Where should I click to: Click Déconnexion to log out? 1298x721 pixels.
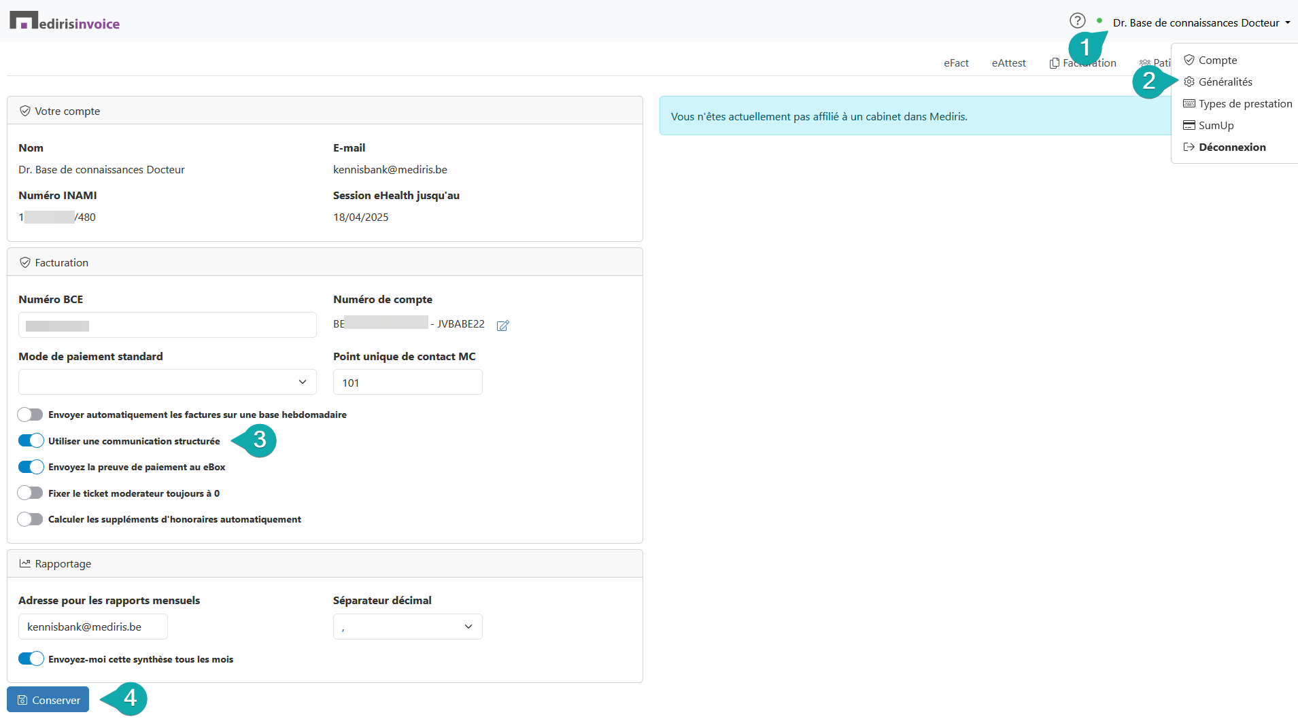(1225, 147)
